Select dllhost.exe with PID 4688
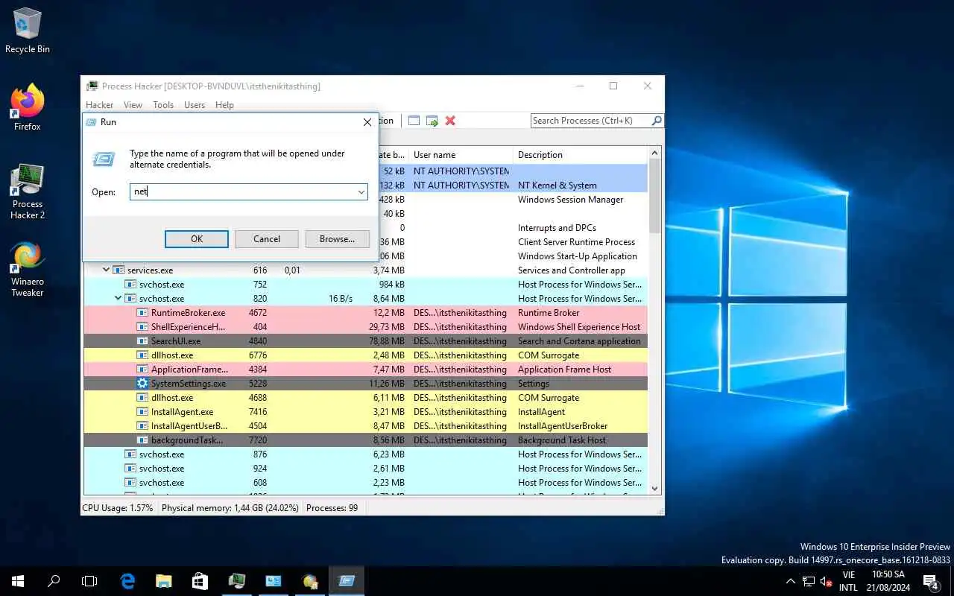 point(365,398)
